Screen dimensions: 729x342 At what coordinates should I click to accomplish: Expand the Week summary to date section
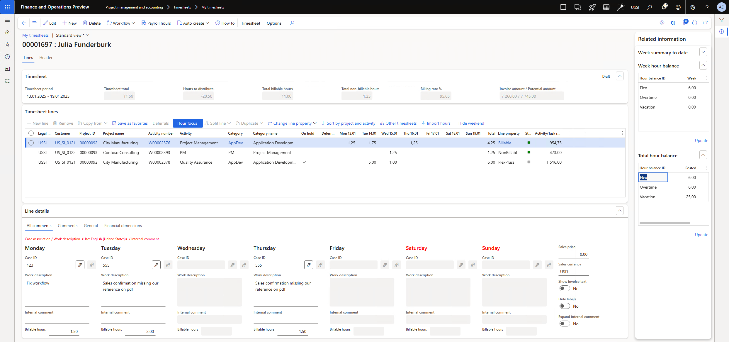(703, 52)
